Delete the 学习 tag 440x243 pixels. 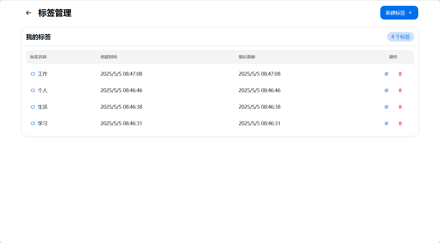400,123
